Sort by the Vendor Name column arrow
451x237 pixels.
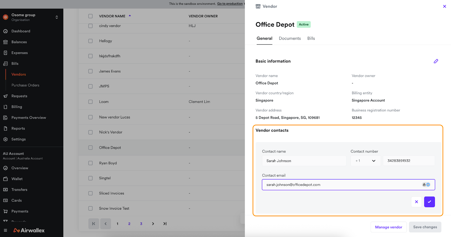click(x=130, y=16)
